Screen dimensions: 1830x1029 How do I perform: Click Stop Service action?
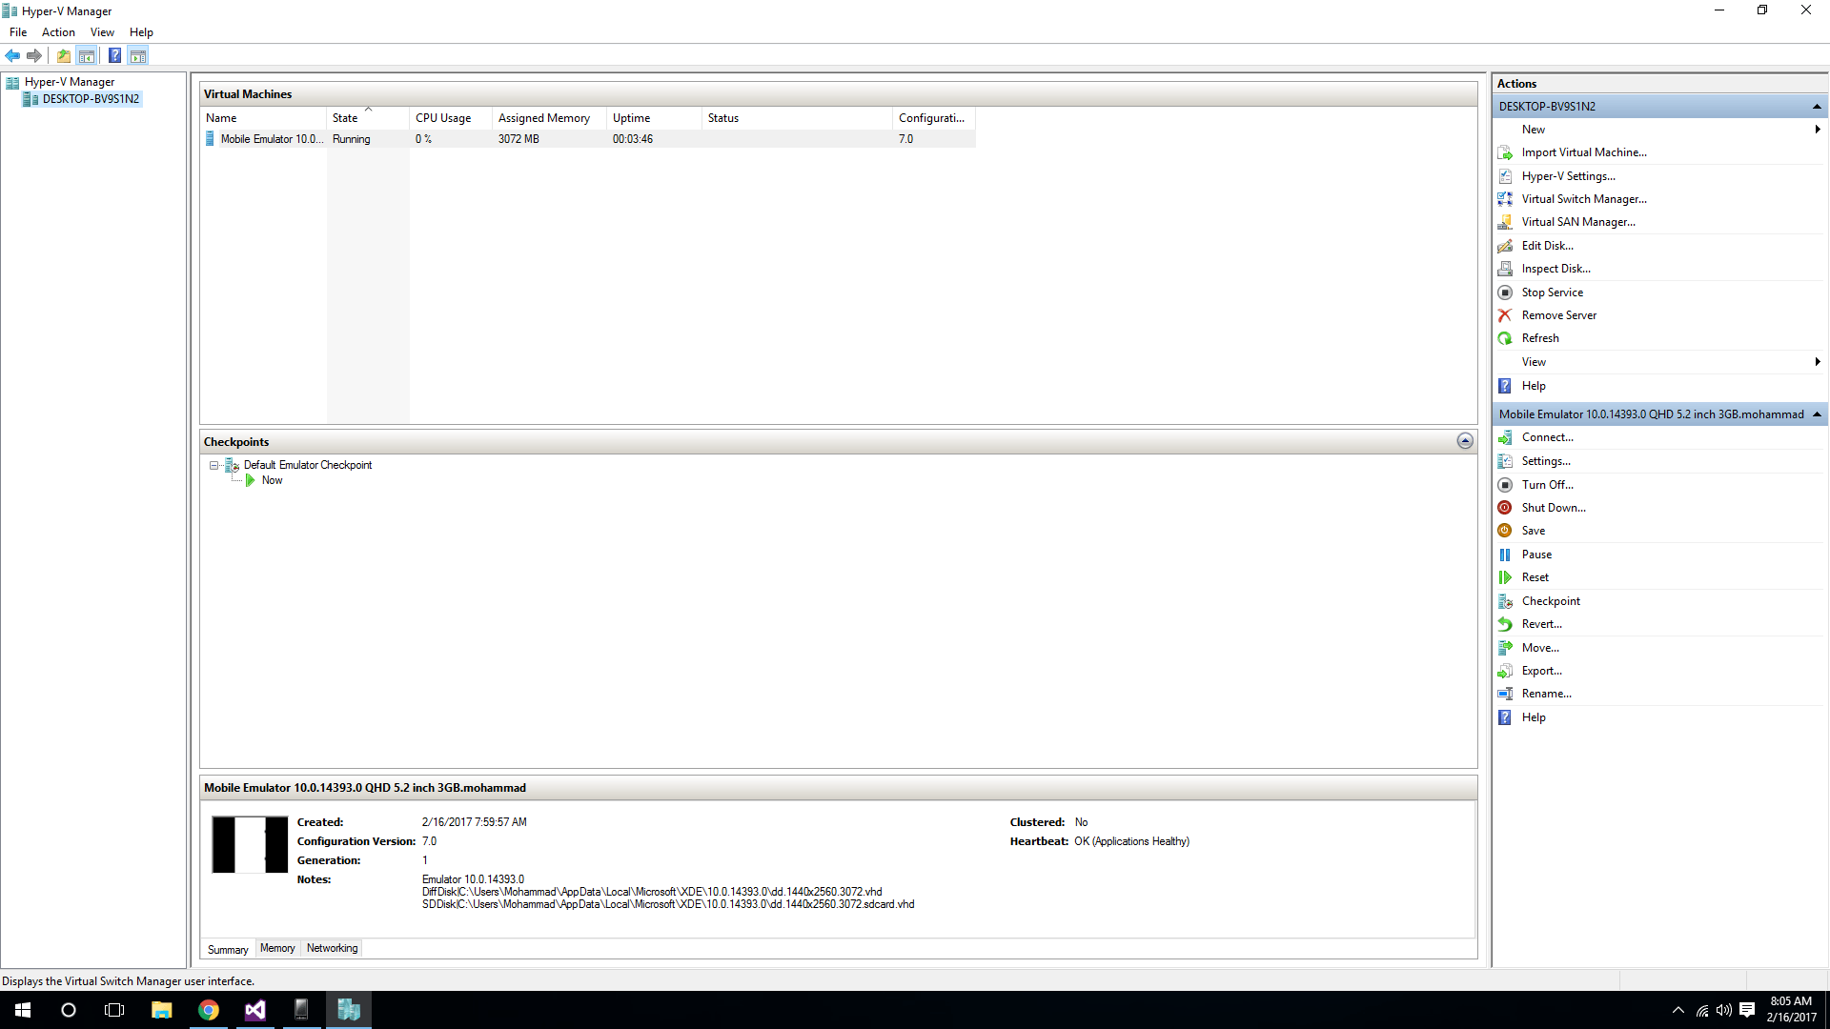[1552, 293]
